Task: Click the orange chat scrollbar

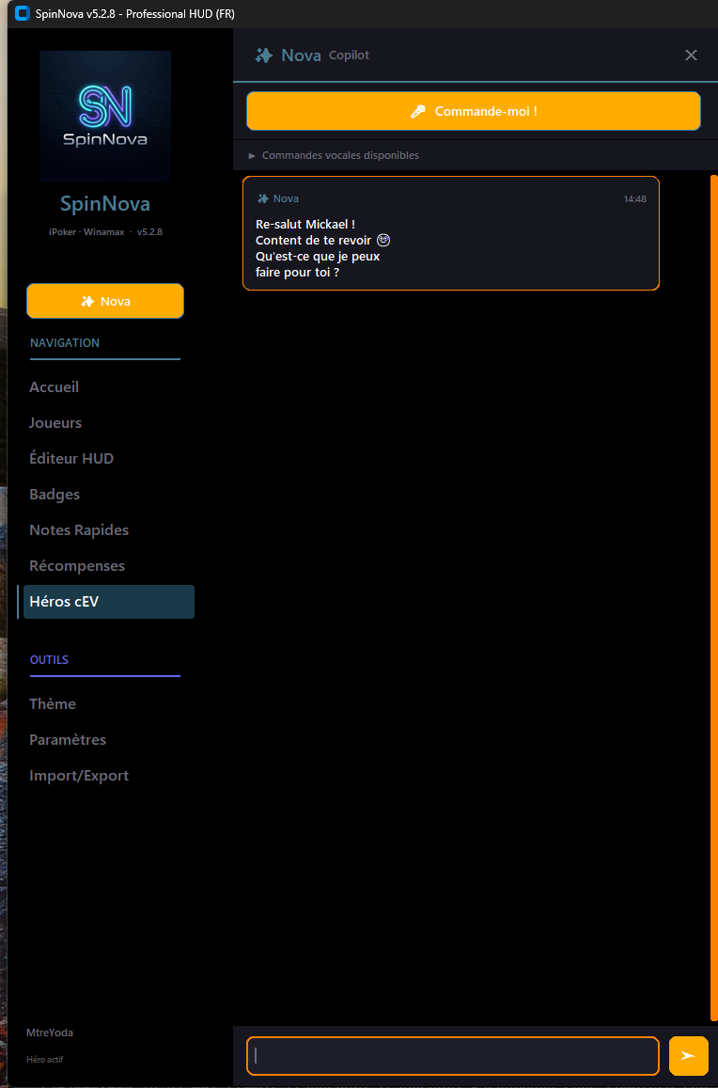Action: pos(714,597)
